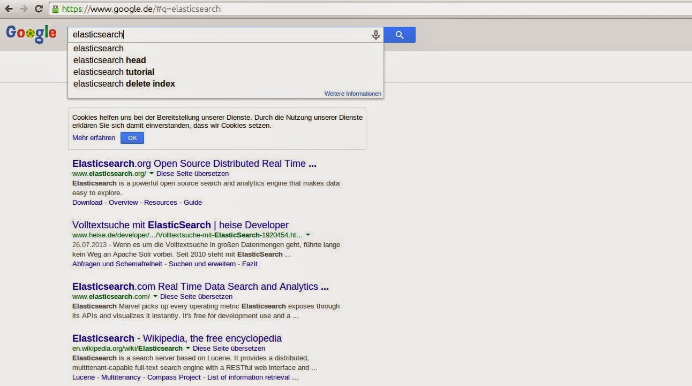This screenshot has height=386, width=692.
Task: Expand arrow next to www.elasticsearch.org/
Action: click(x=152, y=174)
